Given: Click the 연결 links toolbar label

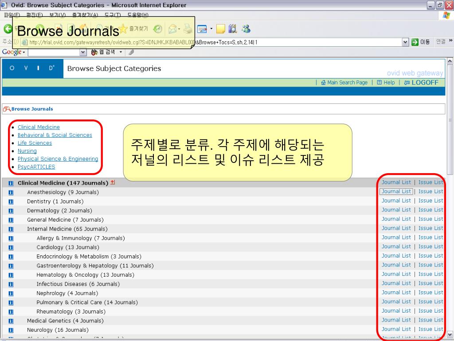Looking at the screenshot, I should (x=441, y=42).
